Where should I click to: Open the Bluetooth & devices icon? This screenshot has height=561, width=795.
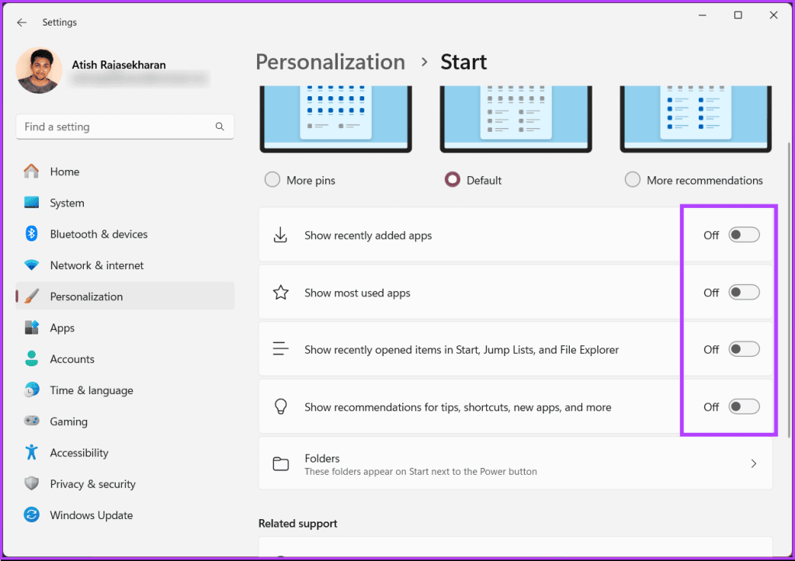[32, 234]
